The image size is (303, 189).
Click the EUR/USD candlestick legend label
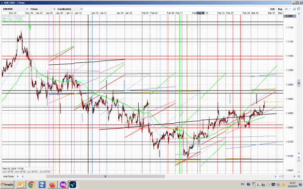(14, 16)
